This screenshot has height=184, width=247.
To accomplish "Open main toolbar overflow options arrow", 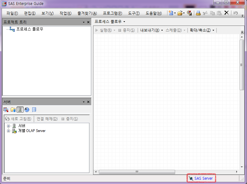I will click(242, 16).
